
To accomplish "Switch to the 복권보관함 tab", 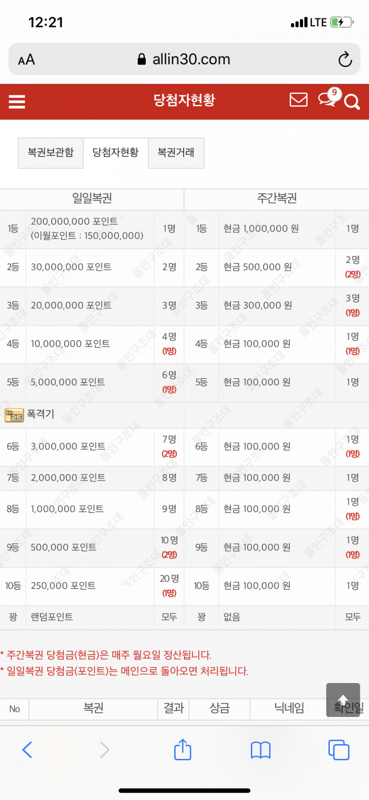I will (x=51, y=153).
